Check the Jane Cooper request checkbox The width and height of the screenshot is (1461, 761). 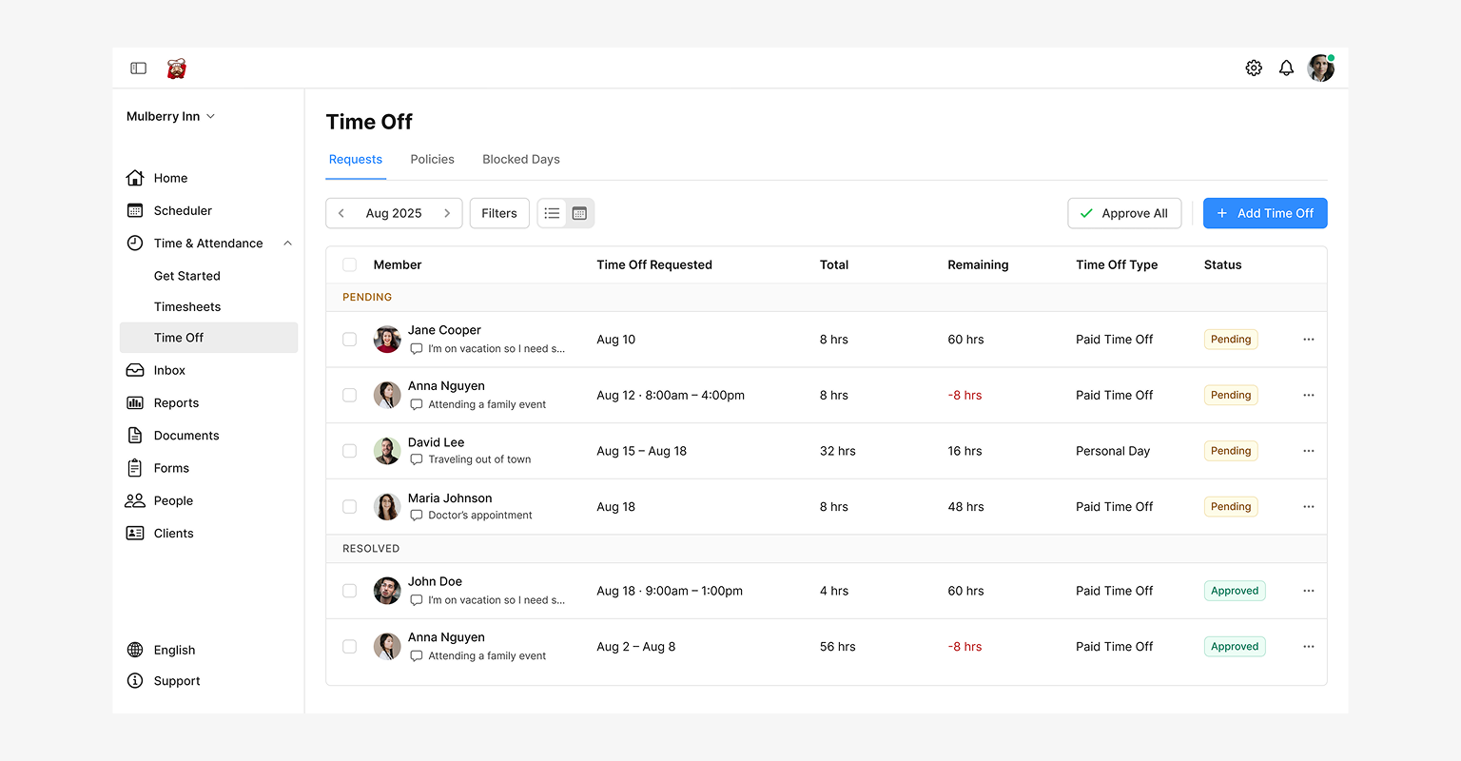coord(350,340)
